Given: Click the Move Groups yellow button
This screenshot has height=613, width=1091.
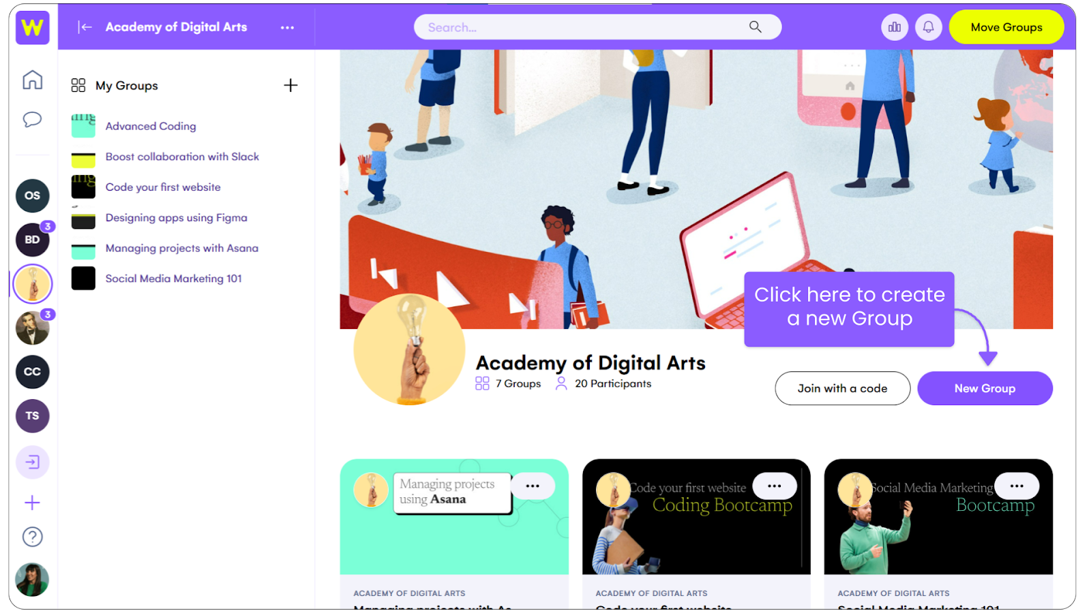Looking at the screenshot, I should [1006, 27].
